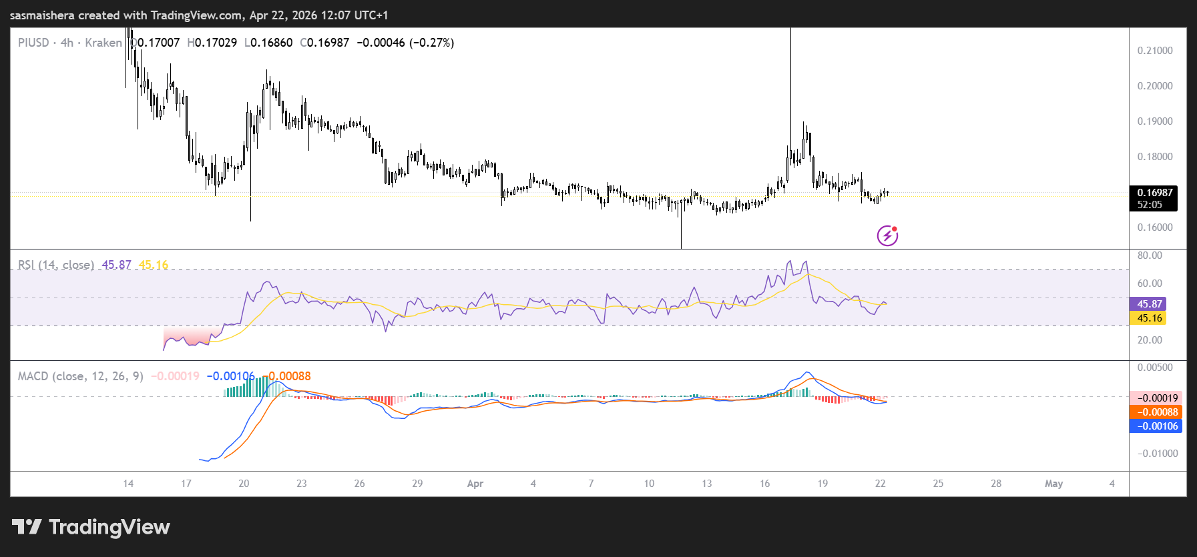Select the MACD (close, 12, 26, 9) title

click(x=81, y=376)
